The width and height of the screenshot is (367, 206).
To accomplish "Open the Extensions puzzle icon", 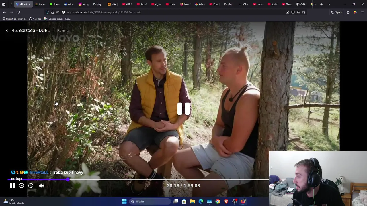I will point(348,12).
